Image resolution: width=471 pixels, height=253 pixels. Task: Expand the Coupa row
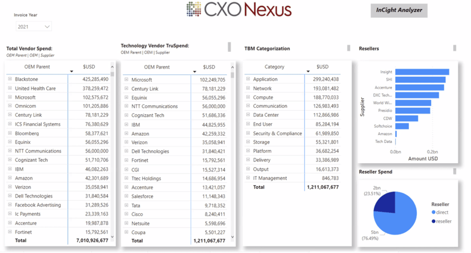(x=126, y=232)
